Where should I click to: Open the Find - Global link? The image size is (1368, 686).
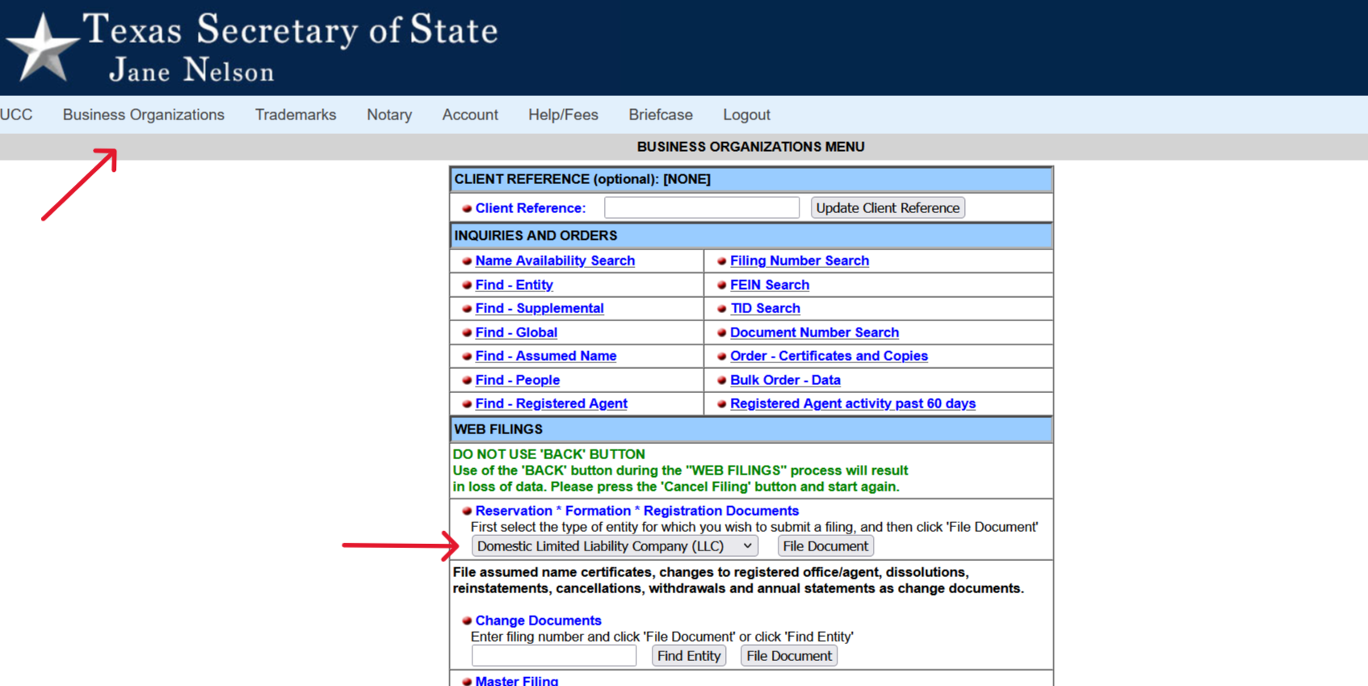[x=516, y=333]
